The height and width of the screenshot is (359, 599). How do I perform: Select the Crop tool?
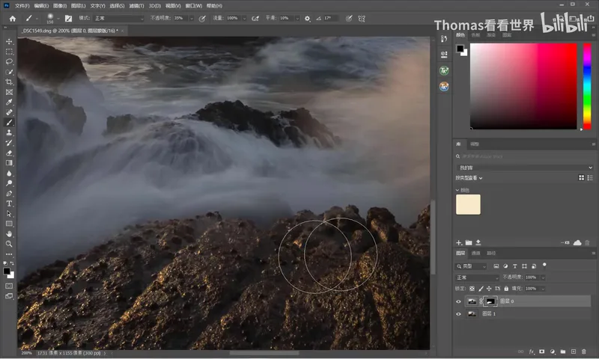point(9,82)
